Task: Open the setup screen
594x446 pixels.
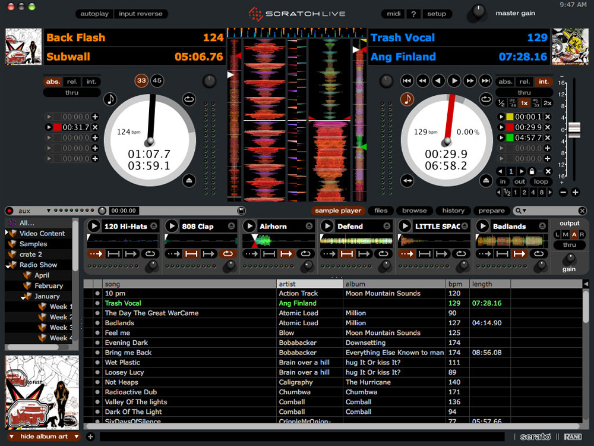Action: click(x=437, y=14)
